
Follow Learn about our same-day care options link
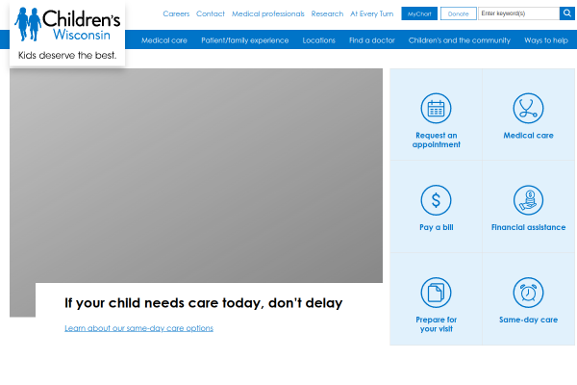(x=138, y=328)
